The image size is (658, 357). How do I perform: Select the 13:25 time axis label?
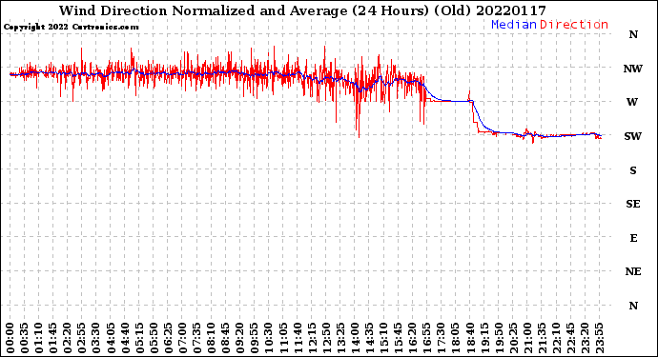click(340, 338)
